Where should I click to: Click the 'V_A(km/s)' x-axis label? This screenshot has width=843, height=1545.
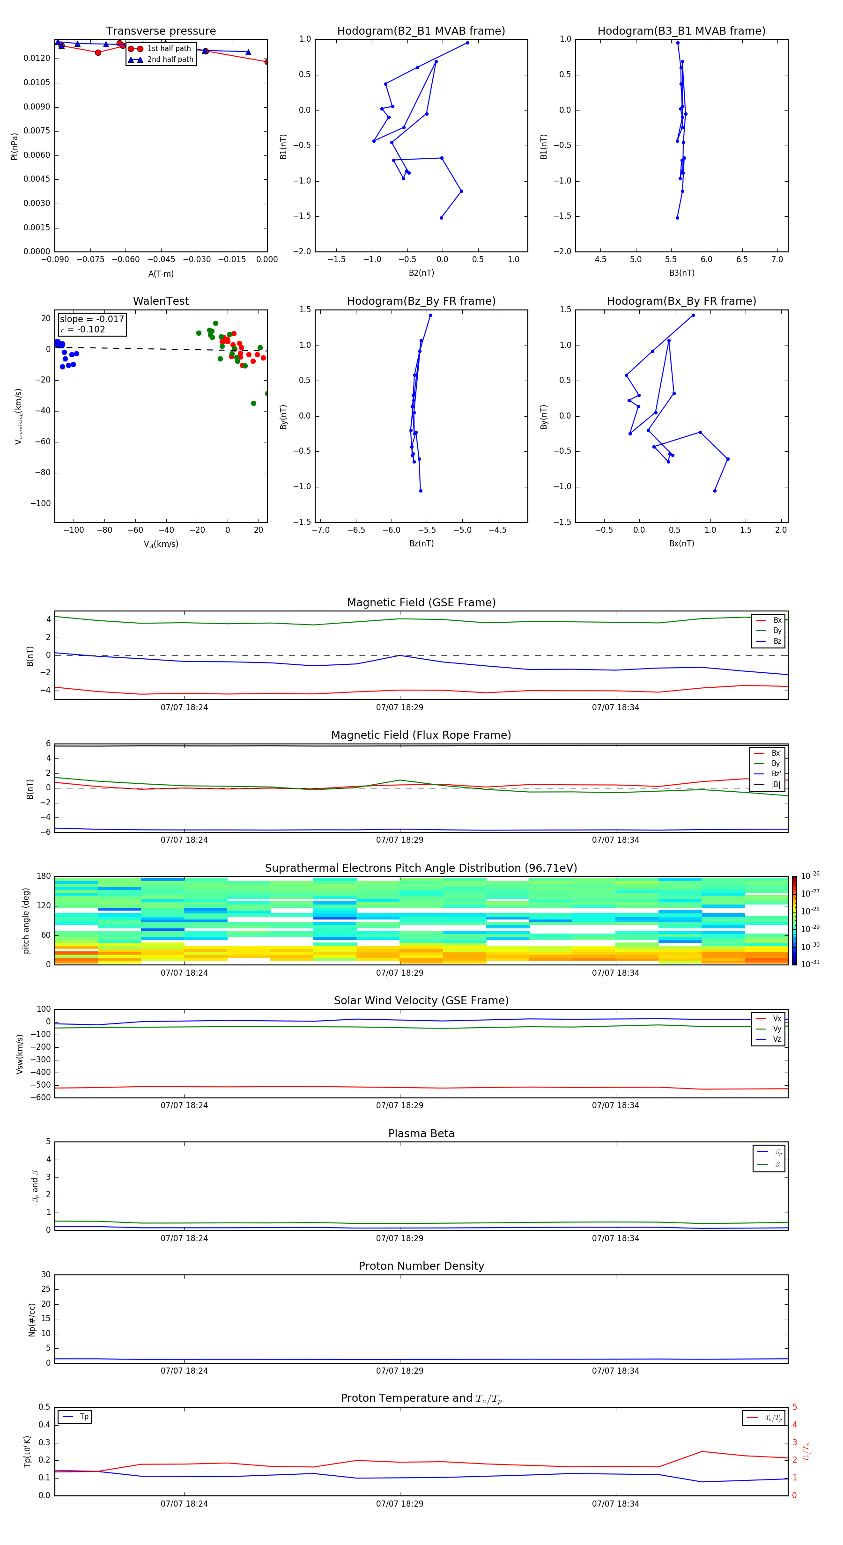[x=161, y=544]
